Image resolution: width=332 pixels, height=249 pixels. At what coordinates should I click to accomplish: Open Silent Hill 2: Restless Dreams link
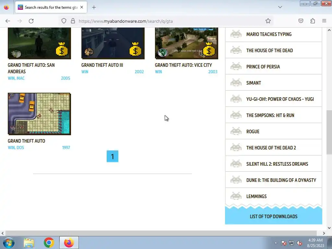click(277, 164)
